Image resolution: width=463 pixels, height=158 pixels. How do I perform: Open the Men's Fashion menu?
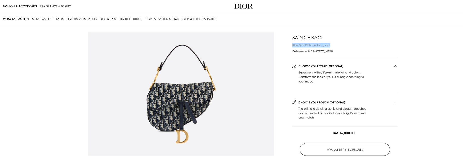[42, 19]
